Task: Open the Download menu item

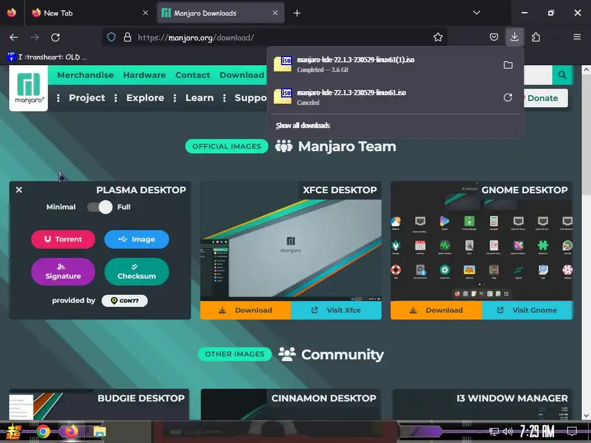Action: coord(242,75)
